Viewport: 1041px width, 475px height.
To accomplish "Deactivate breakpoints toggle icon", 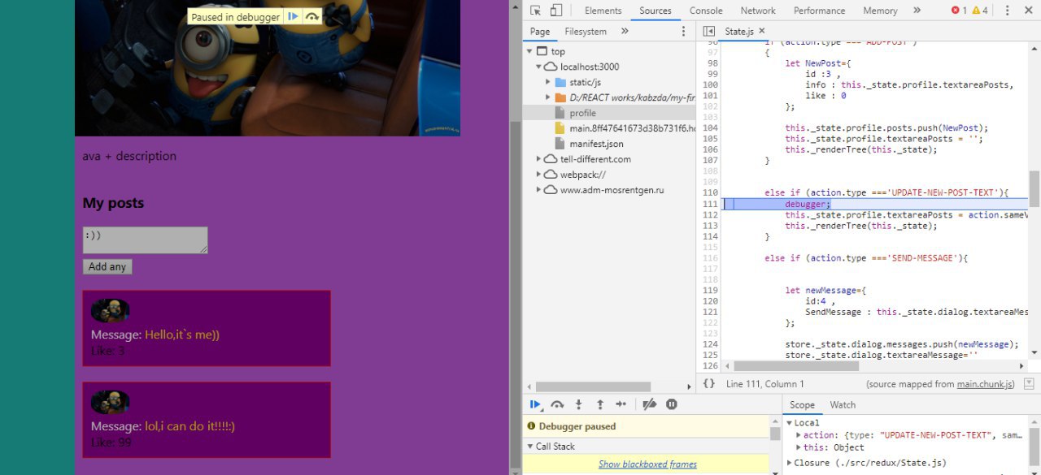I will (x=649, y=404).
